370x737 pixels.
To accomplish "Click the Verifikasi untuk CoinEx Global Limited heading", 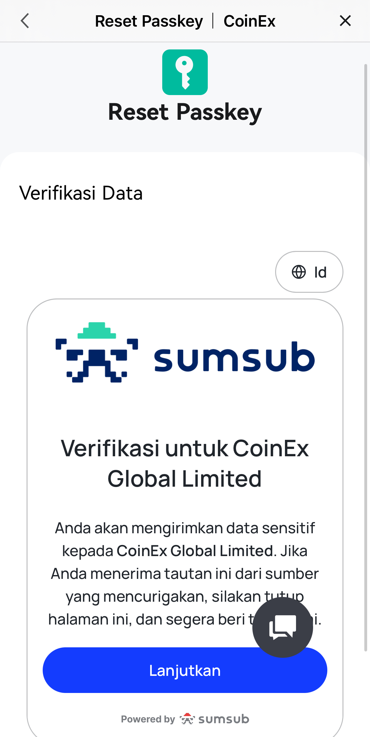I will pos(185,463).
